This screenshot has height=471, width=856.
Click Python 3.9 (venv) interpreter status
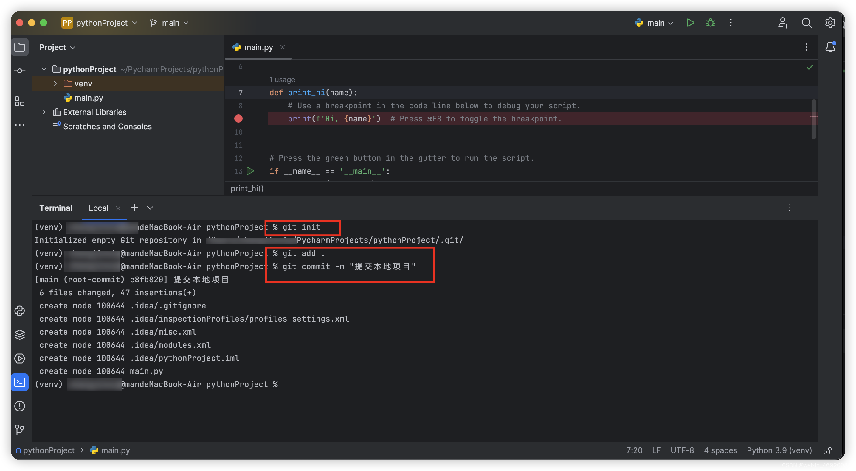[779, 450]
